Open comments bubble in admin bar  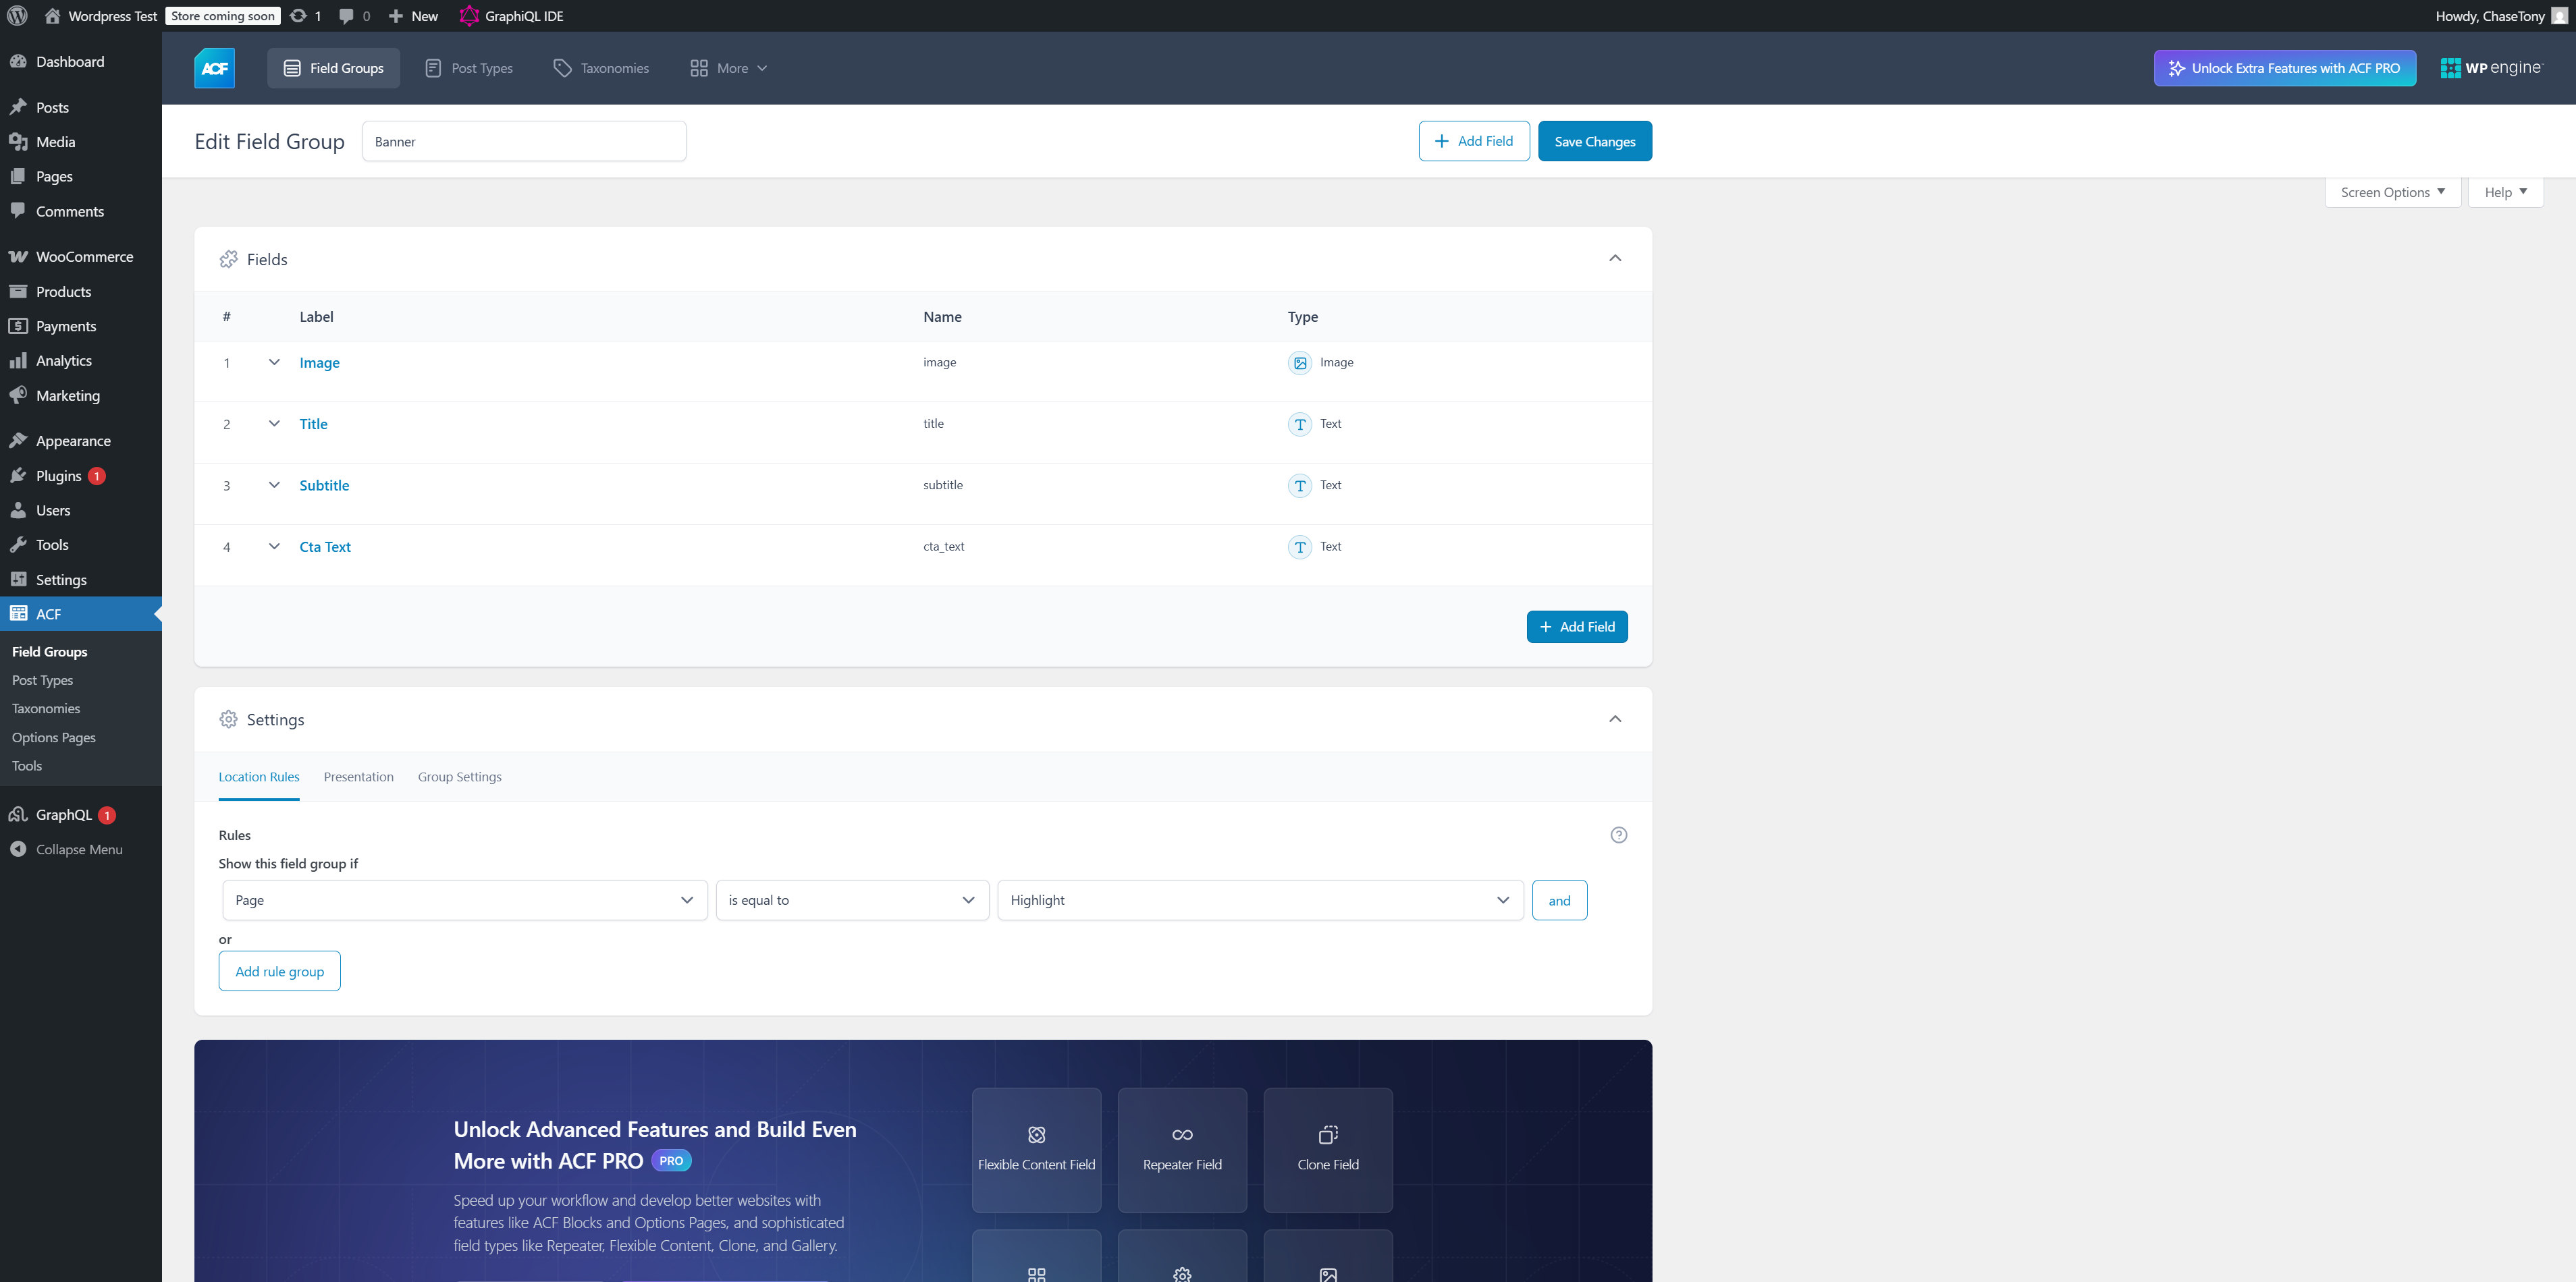click(346, 16)
